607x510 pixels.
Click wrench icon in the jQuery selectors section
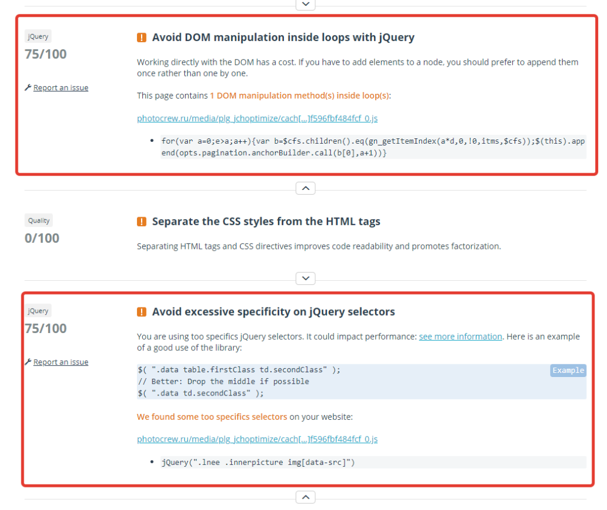tap(28, 362)
